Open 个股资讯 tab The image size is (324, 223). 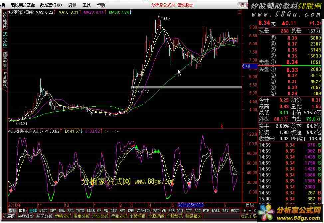click(175, 216)
